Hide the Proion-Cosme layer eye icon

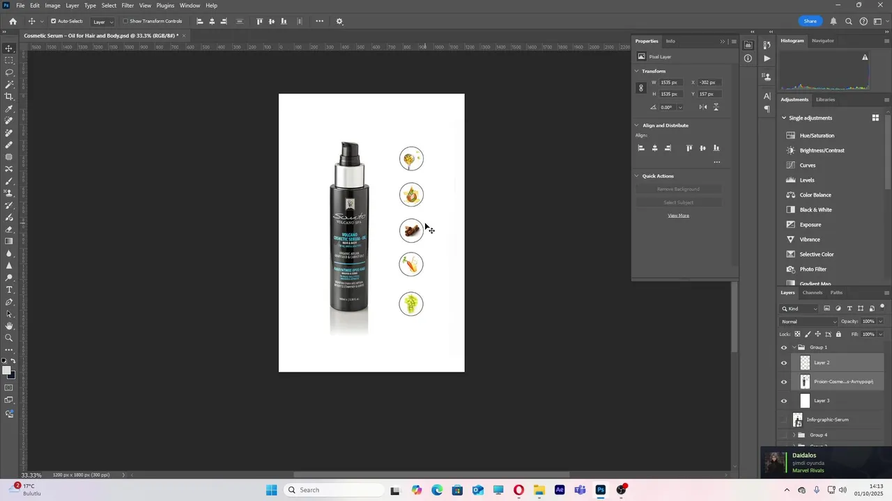coord(784,382)
